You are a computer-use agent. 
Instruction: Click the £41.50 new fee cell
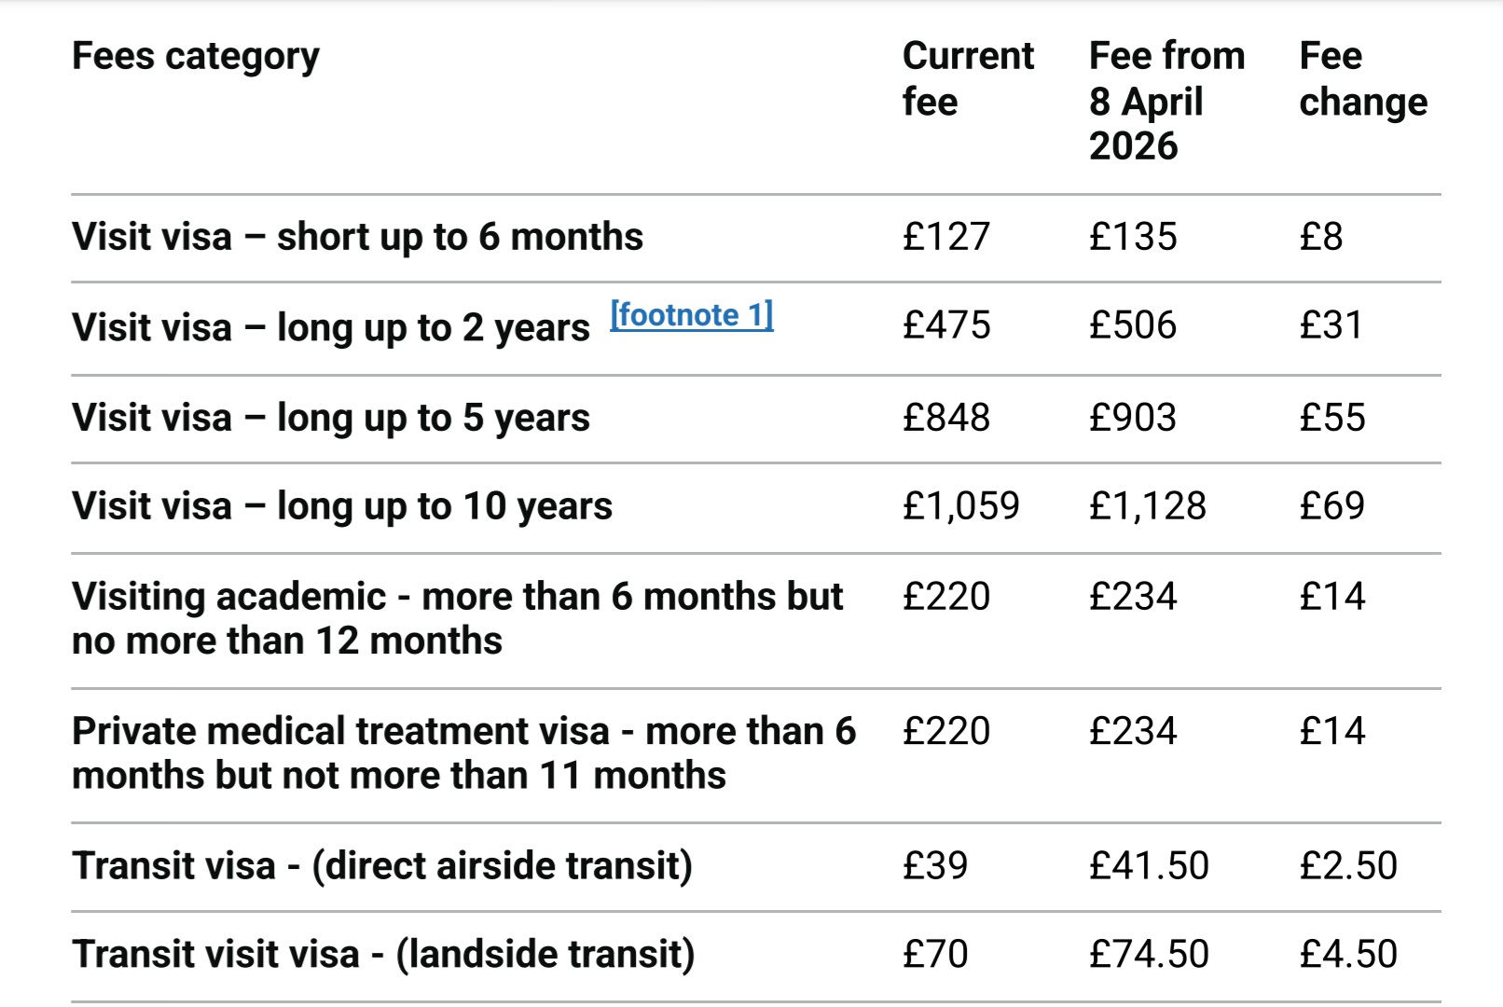[x=1149, y=865]
